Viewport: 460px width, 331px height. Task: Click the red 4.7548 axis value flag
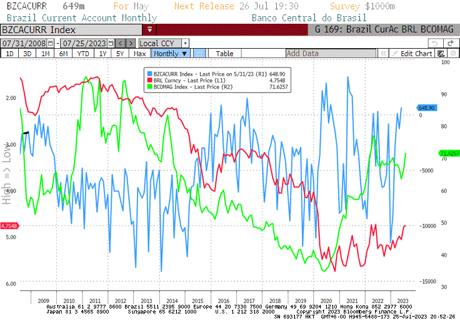pos(9,225)
